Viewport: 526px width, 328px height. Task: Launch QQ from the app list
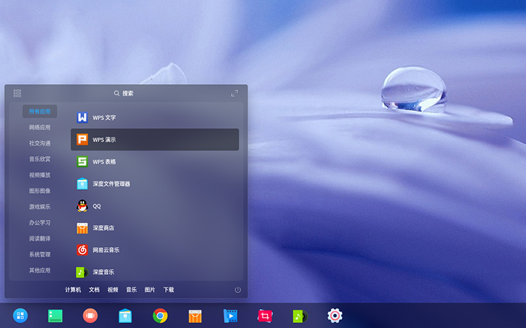[x=96, y=206]
